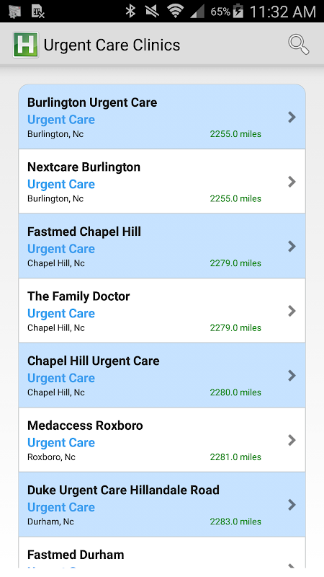The image size is (324, 577).
Task: Open chevron for Chapel Hill Urgent Care
Action: coord(292,375)
